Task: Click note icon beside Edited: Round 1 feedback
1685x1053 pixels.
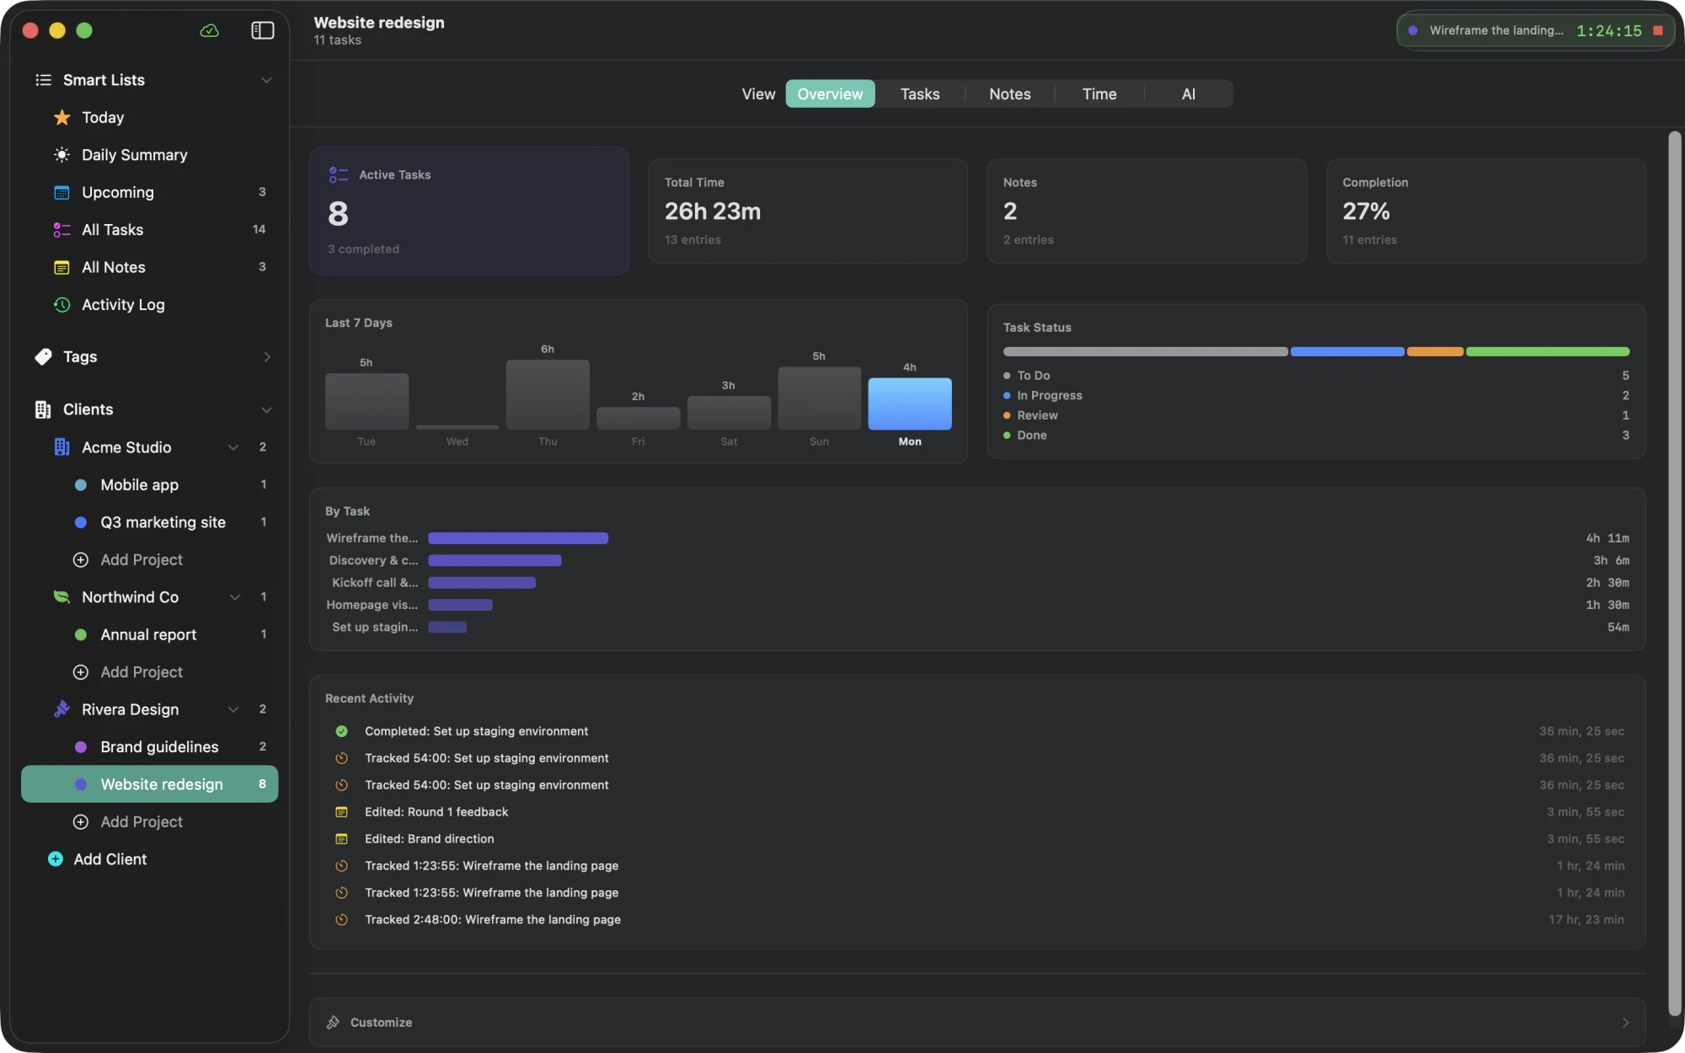Action: 341,812
